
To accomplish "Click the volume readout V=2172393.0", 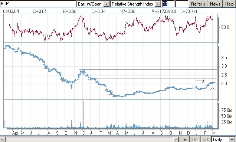I will coord(164,11).
